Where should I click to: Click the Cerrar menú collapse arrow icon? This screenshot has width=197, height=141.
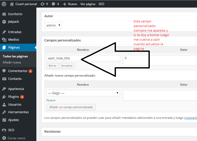pos(4,138)
